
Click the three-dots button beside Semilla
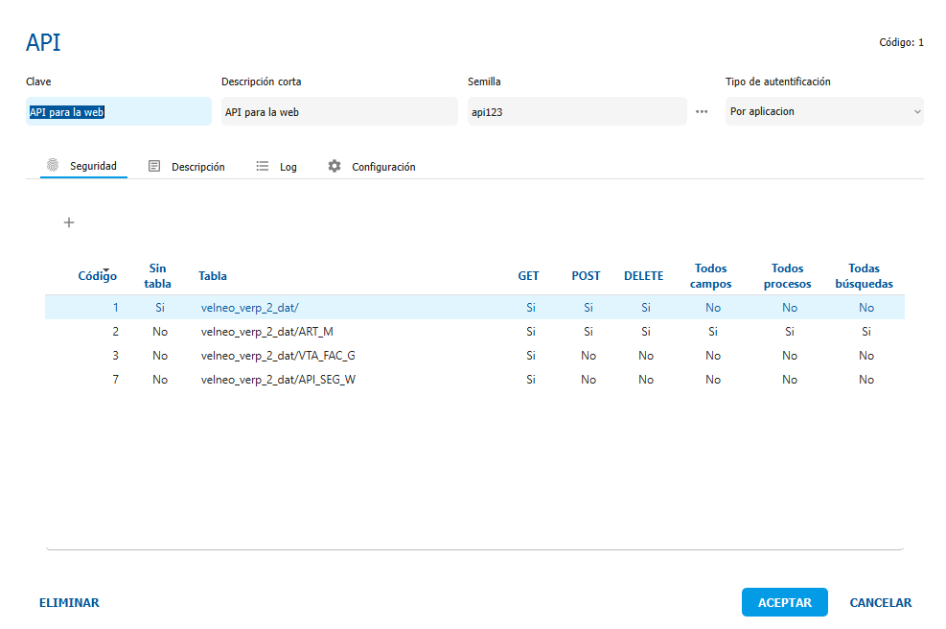[x=702, y=111]
